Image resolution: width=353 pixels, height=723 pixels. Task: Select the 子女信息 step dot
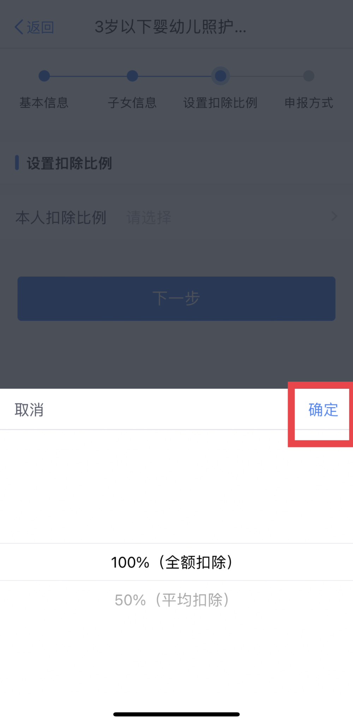point(132,76)
